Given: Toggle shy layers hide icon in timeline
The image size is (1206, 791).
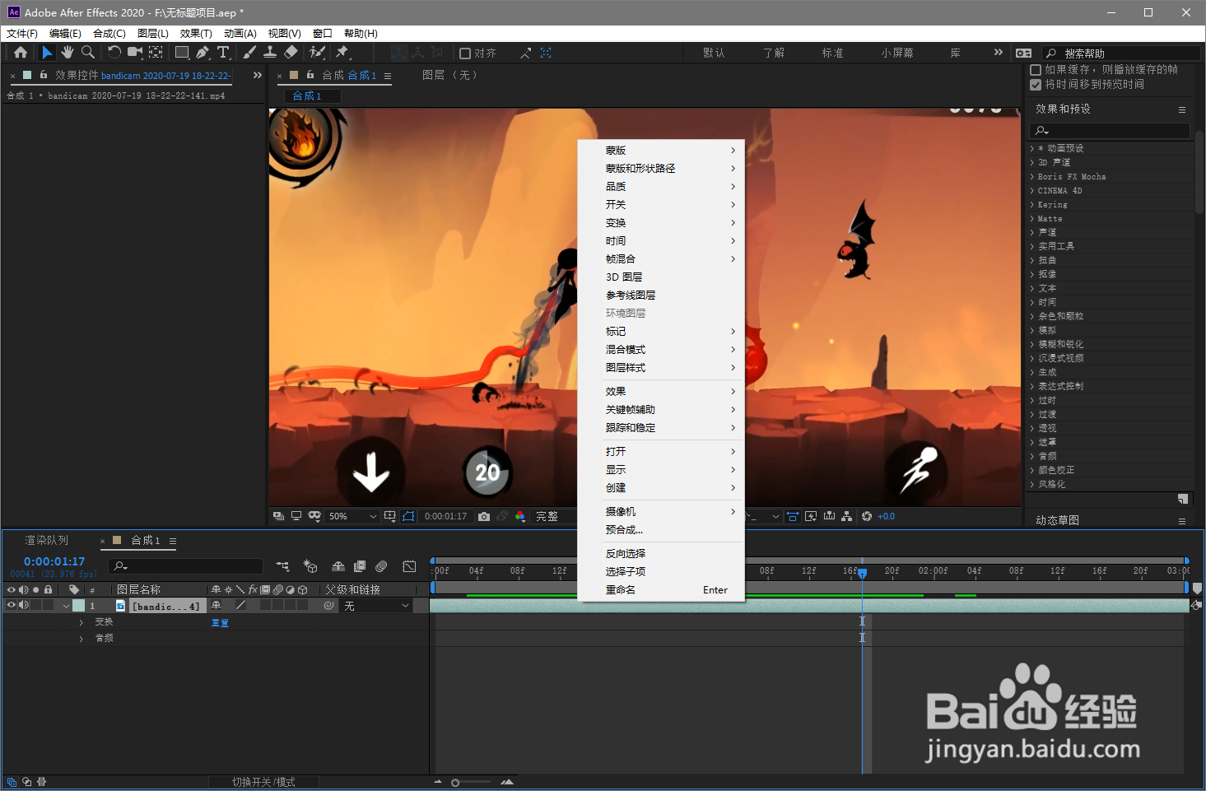Looking at the screenshot, I should click(x=338, y=566).
